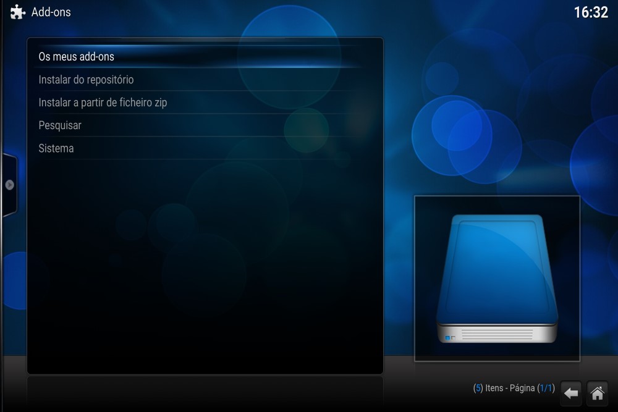Screen dimensions: 618x412
Task: Return to the Home screen via house icon
Action: pos(597,392)
